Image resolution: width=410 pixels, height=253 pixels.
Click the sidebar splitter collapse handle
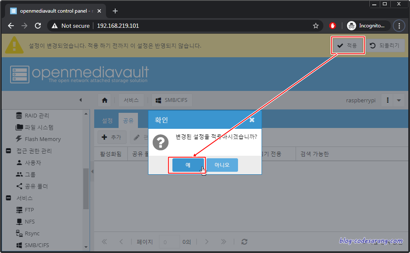92,172
